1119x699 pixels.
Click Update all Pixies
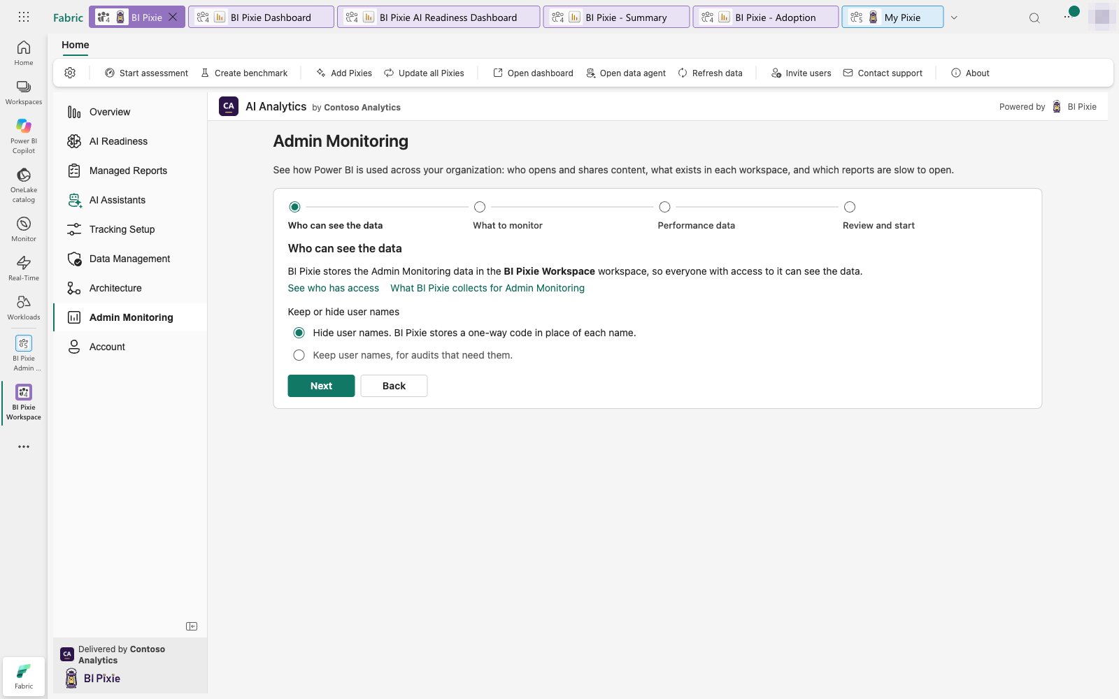tap(424, 73)
